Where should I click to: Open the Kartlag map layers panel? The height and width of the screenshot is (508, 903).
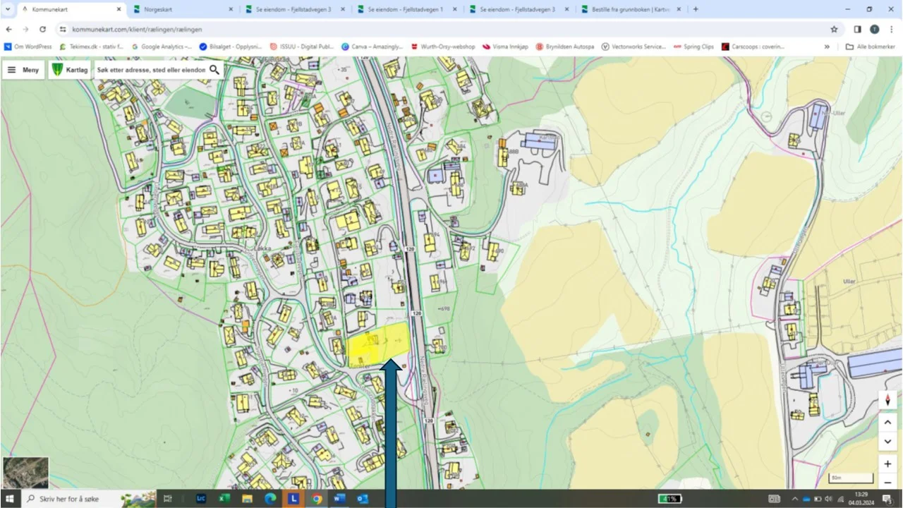click(70, 70)
